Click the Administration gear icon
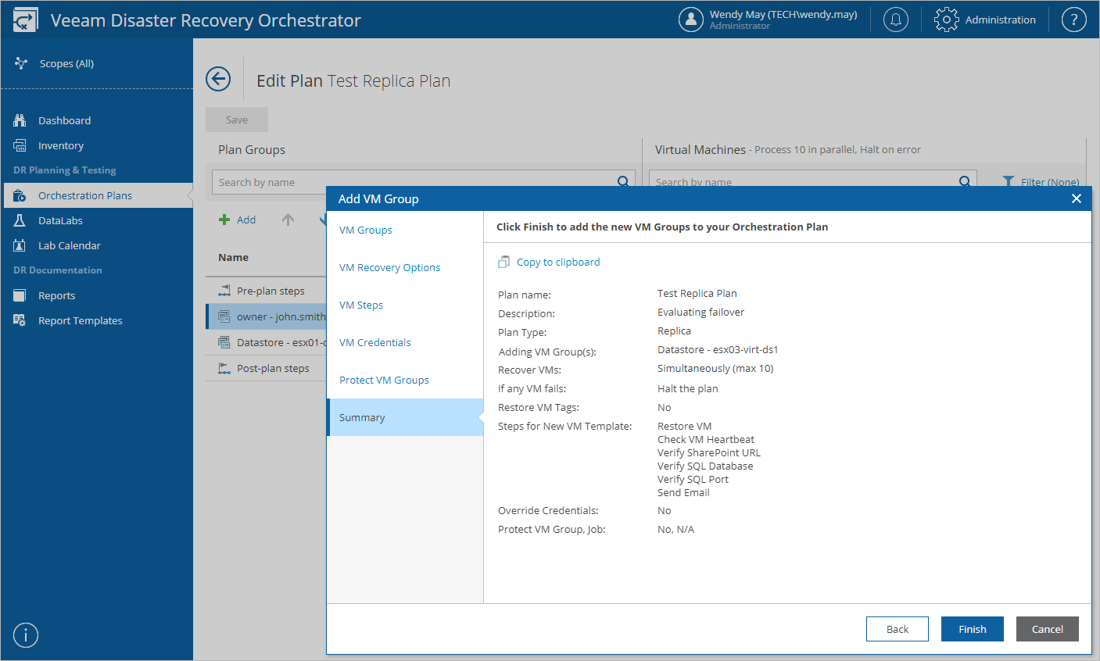Screen dimensions: 1100x661 (x=946, y=20)
